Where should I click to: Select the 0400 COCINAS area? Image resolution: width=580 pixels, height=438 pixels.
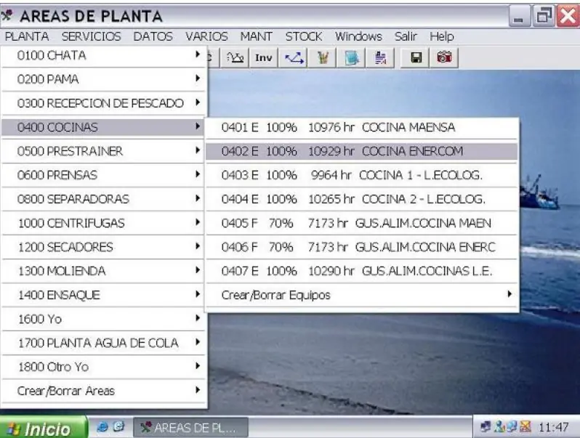103,127
